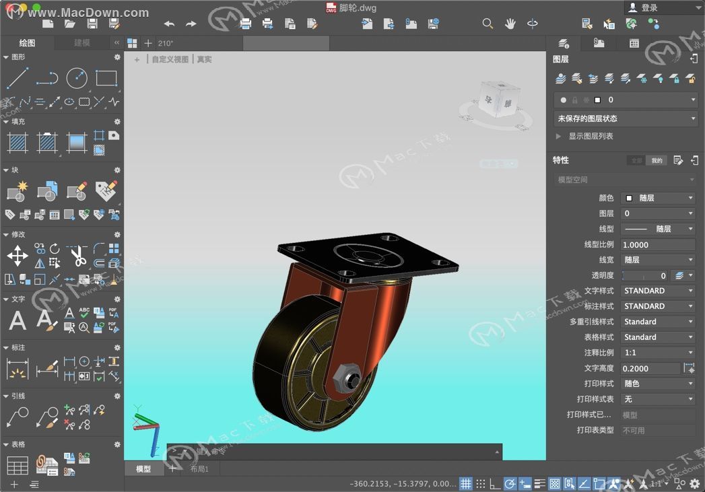Switch to the 建模 tab
The width and height of the screenshot is (705, 492).
tap(82, 43)
